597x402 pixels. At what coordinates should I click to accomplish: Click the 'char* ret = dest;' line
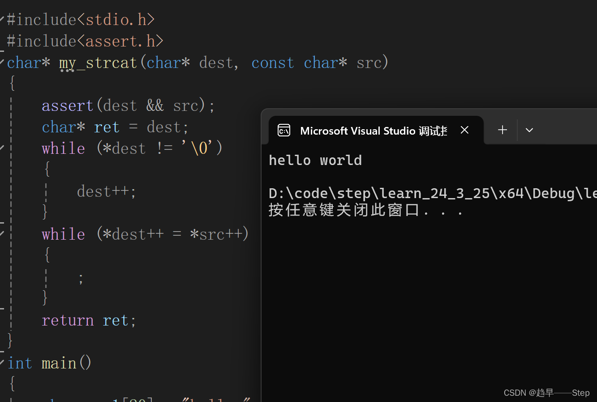pos(115,127)
